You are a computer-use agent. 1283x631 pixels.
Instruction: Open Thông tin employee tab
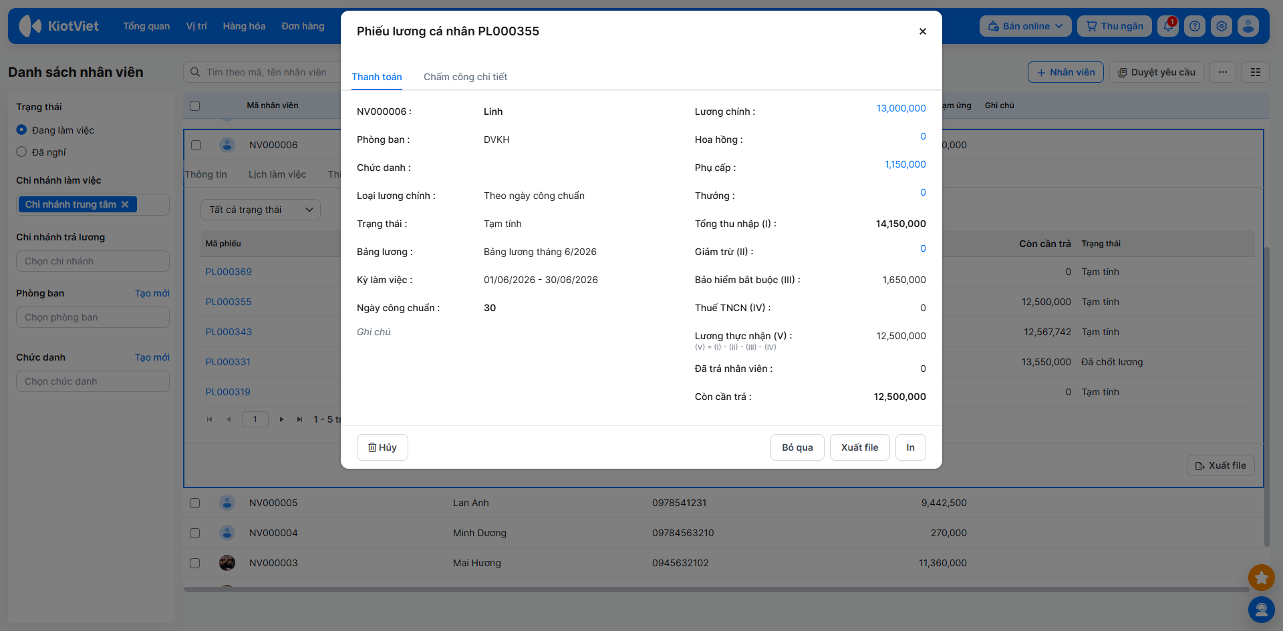206,174
